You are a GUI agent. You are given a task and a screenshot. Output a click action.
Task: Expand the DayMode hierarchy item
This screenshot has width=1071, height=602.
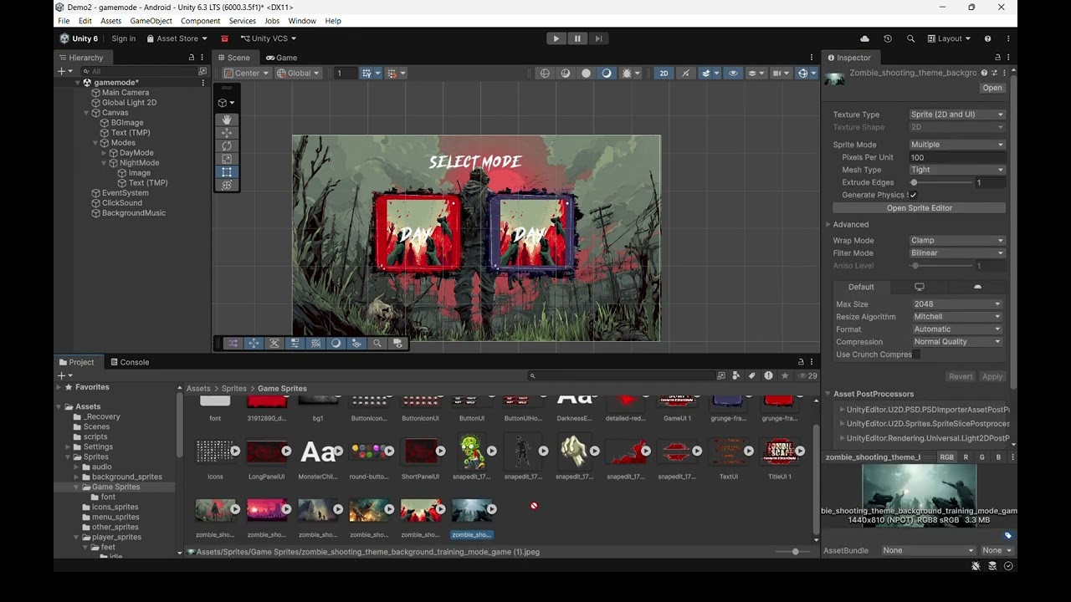[104, 153]
